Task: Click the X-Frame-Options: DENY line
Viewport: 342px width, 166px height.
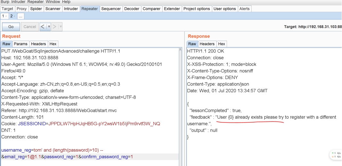Action: [x=213, y=77]
